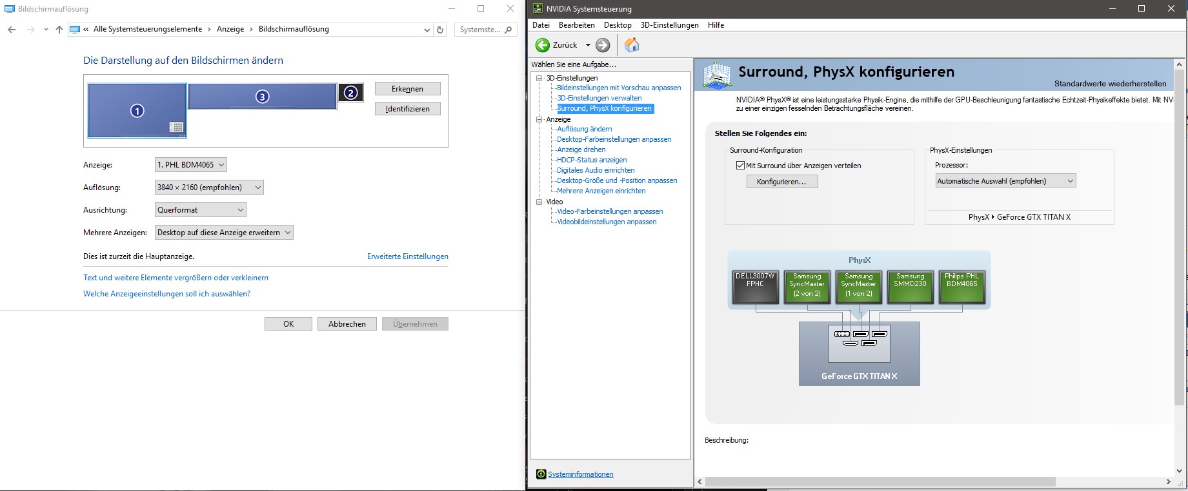1188x491 pixels.
Task: Collapse the Anzeige tree node
Action: click(x=539, y=119)
